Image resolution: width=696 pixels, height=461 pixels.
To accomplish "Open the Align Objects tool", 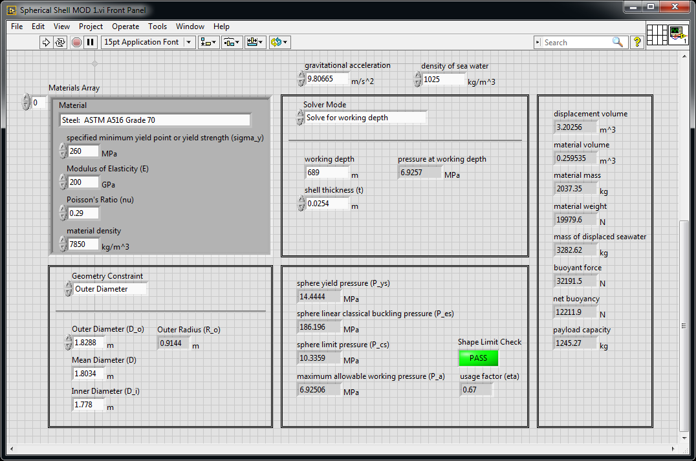I will click(208, 42).
